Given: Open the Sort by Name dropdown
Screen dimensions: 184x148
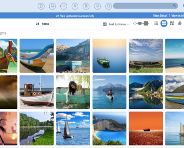Looking at the screenshot, I should [118, 24].
